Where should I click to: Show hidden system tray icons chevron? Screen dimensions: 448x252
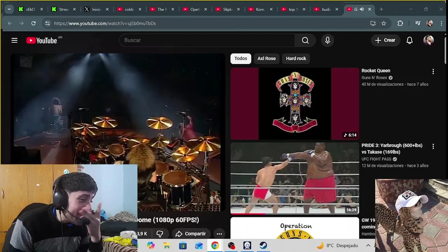point(368,246)
